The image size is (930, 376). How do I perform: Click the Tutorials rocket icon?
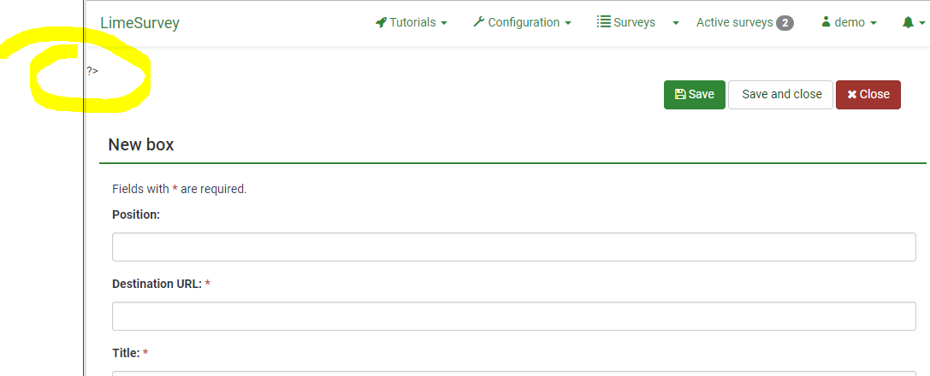(x=382, y=23)
